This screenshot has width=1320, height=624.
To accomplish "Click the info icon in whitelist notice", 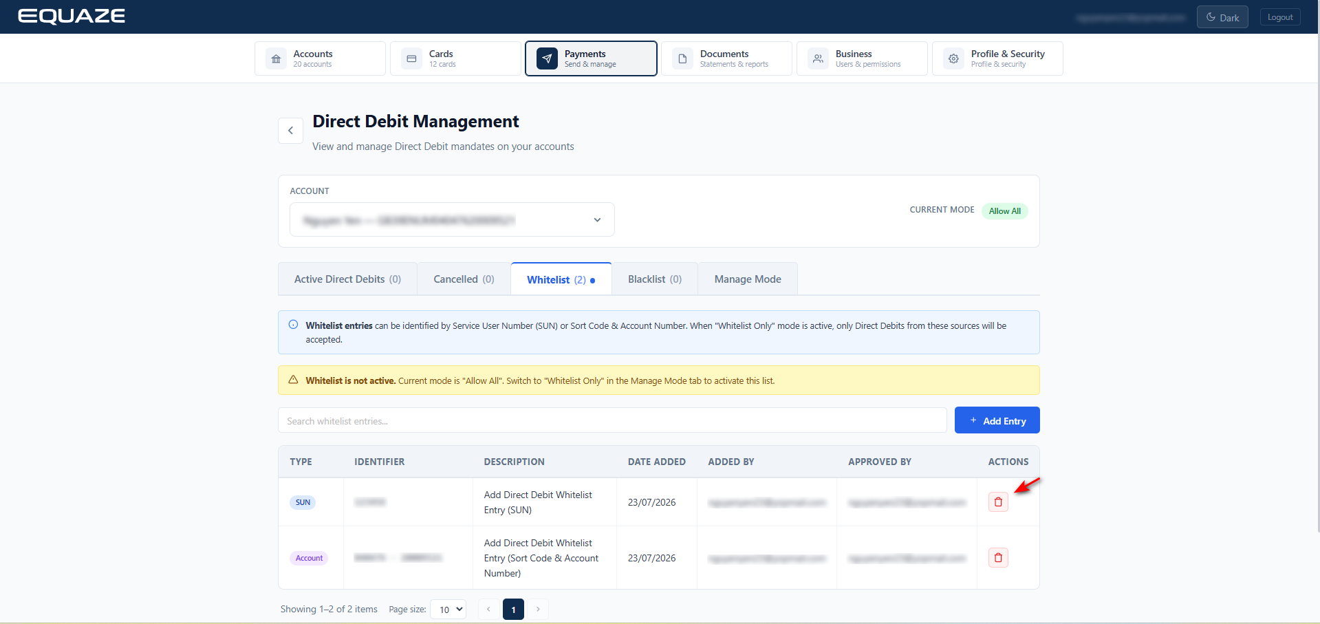I will [293, 325].
